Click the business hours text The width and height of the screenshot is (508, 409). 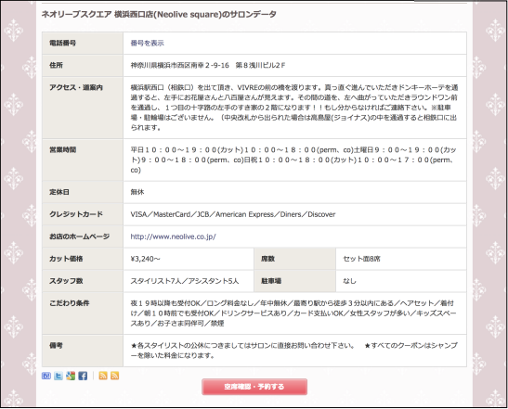click(x=293, y=160)
